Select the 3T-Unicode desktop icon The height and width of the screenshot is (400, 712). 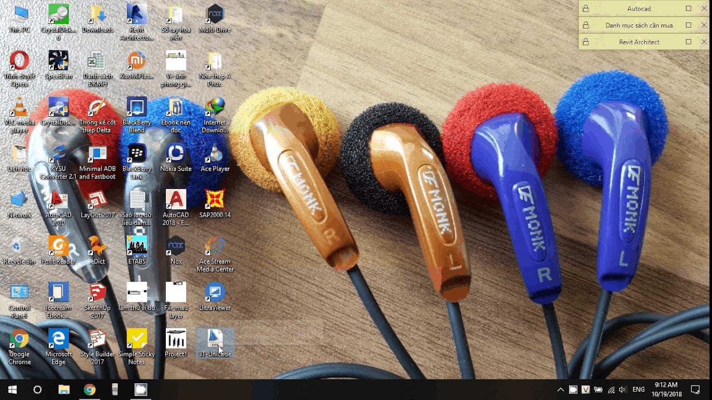point(215,343)
